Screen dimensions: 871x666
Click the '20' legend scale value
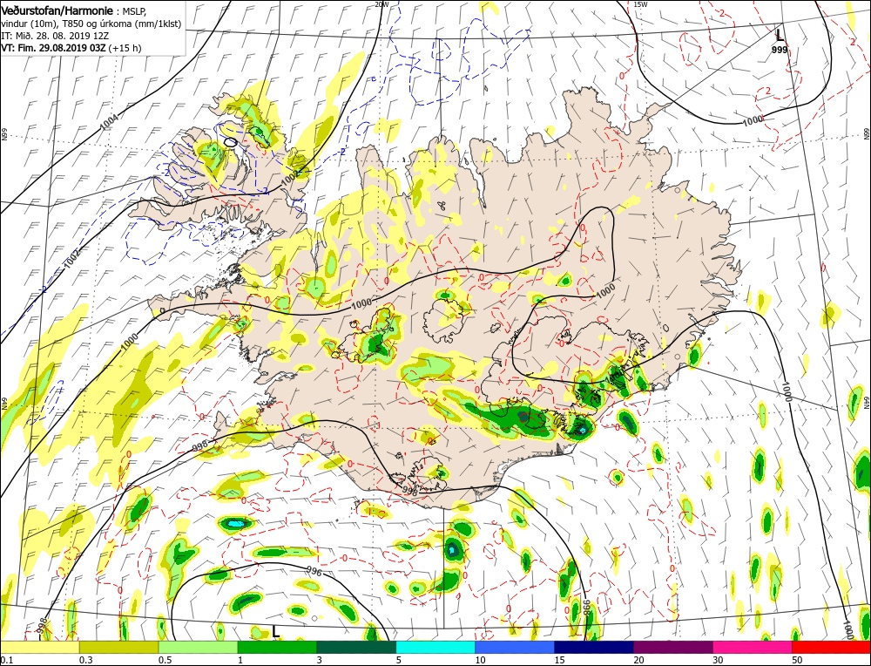pyautogui.click(x=638, y=659)
